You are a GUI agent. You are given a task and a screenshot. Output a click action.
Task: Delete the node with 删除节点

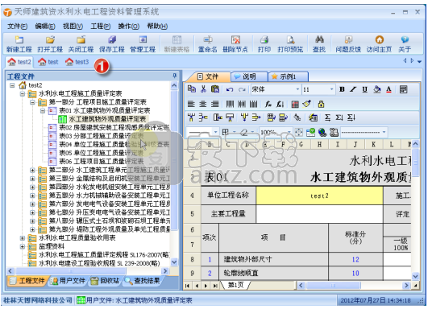pyautogui.click(x=235, y=44)
